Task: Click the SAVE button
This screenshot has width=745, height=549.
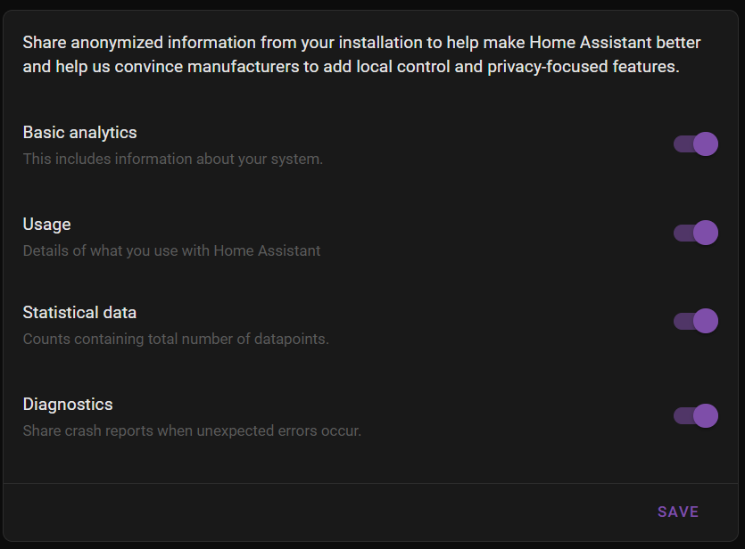Action: (x=678, y=512)
